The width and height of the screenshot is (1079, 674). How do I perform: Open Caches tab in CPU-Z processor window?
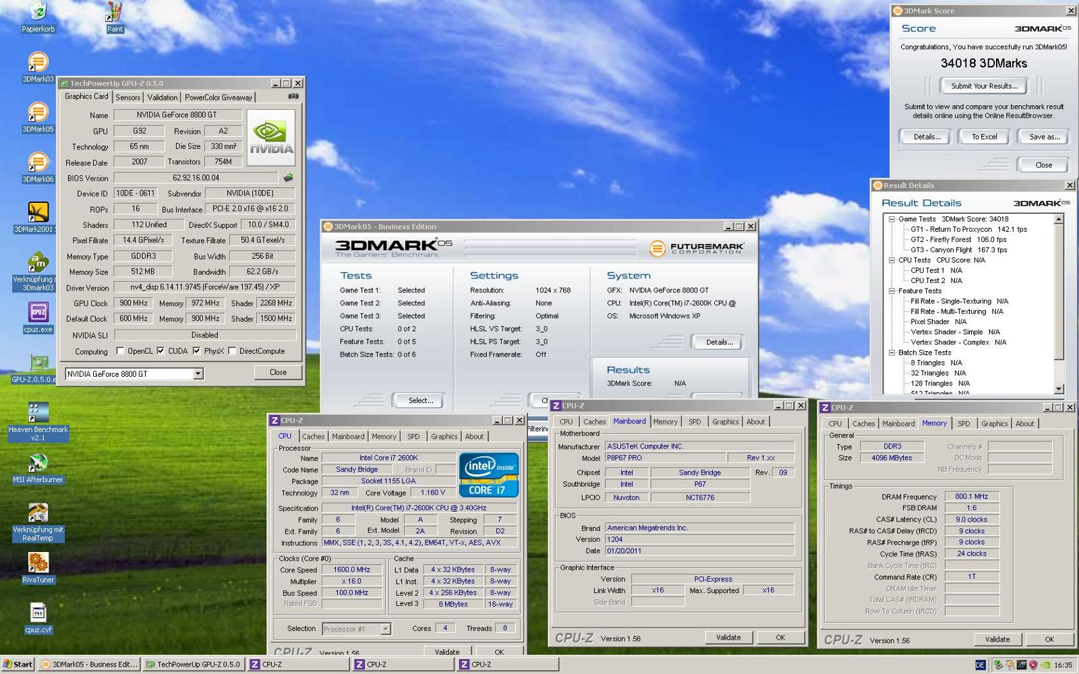coord(313,437)
